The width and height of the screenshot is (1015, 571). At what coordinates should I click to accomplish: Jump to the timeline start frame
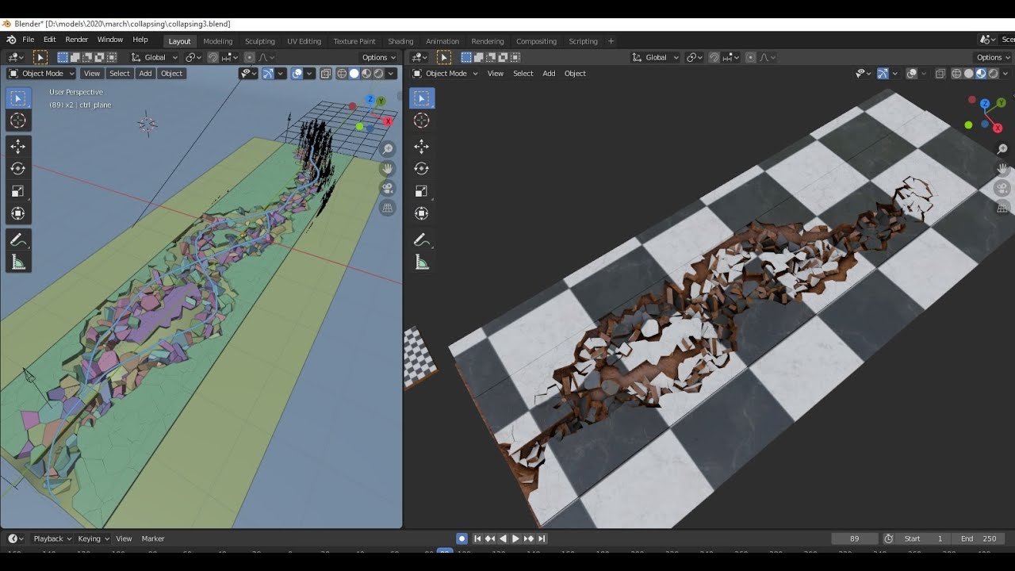pyautogui.click(x=477, y=538)
